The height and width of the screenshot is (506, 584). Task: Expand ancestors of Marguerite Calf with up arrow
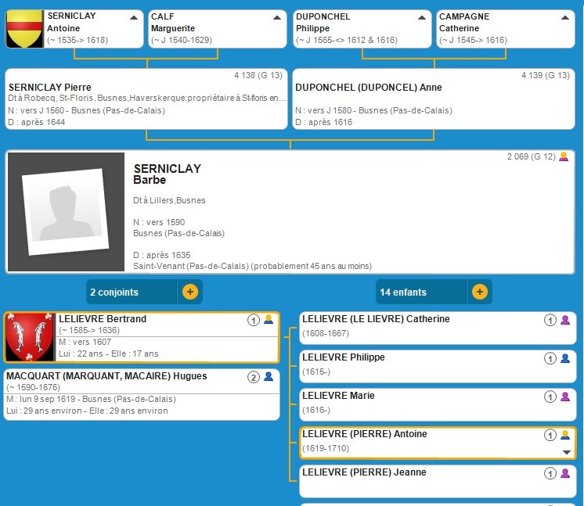[277, 17]
